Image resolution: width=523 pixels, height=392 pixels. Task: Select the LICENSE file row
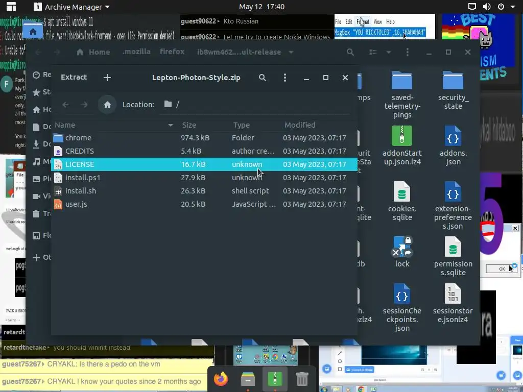[204, 164]
